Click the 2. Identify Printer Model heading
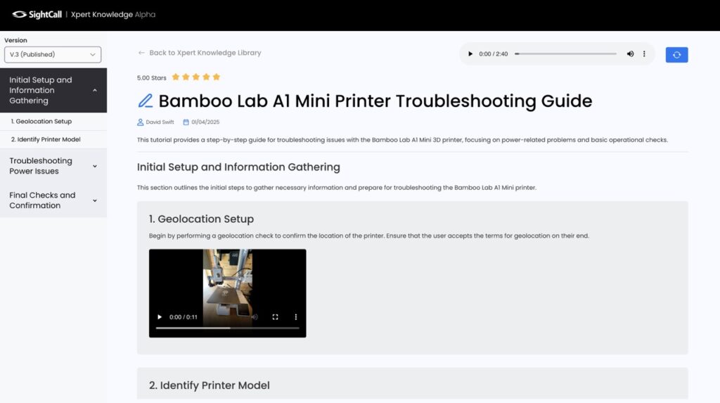This screenshot has height=403, width=720. click(x=209, y=385)
